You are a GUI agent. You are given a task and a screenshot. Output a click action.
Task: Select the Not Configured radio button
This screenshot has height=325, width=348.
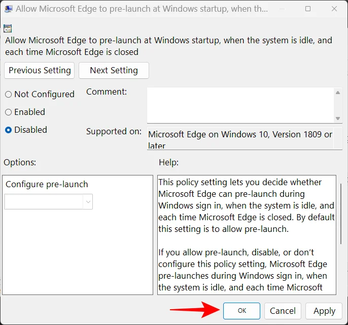tap(9, 94)
